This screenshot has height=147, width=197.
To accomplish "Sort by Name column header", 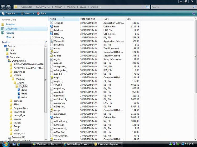I will (x=64, y=19).
